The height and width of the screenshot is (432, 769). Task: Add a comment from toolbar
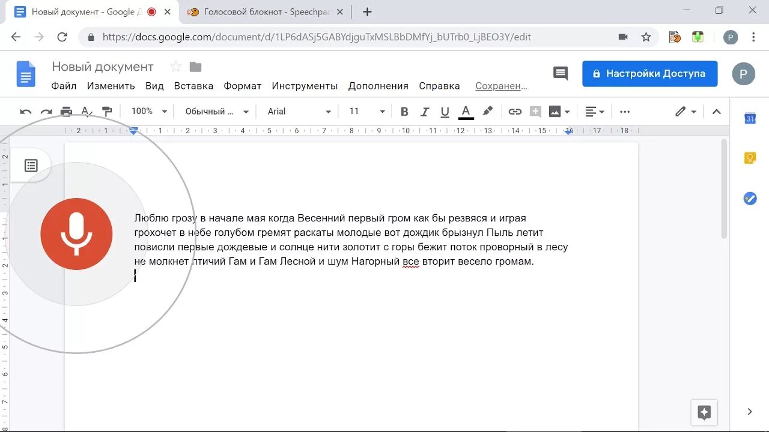tap(535, 112)
